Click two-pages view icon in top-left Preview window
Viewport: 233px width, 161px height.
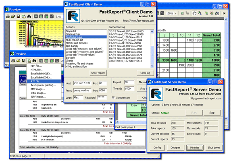point(46,17)
